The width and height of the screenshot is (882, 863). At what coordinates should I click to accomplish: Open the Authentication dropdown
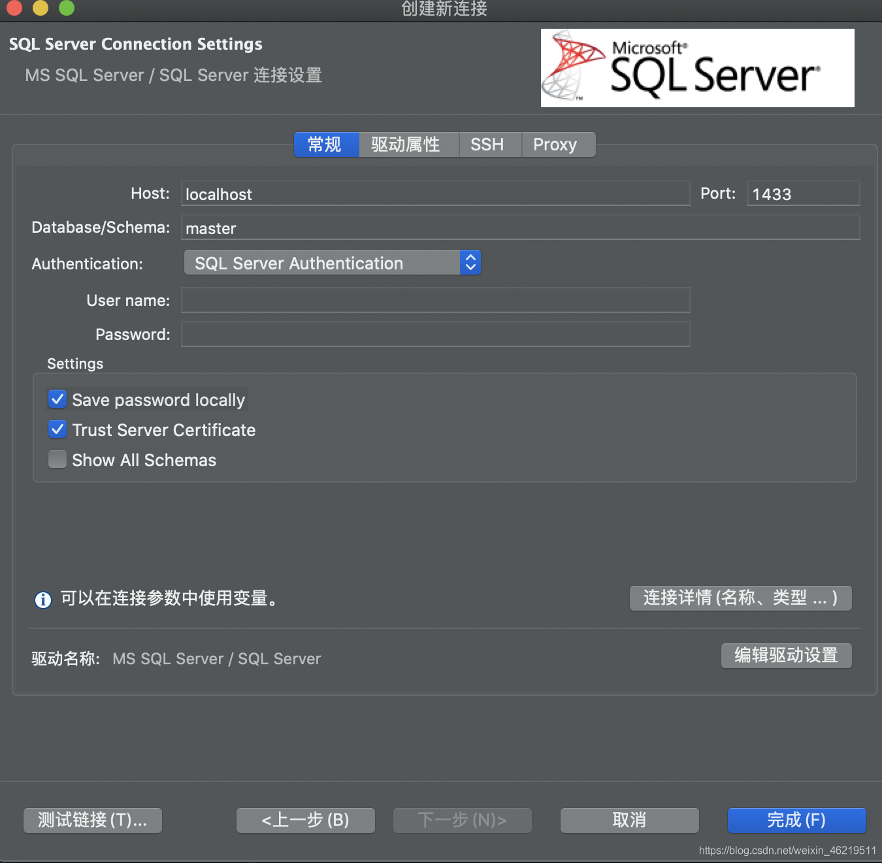[x=333, y=263]
